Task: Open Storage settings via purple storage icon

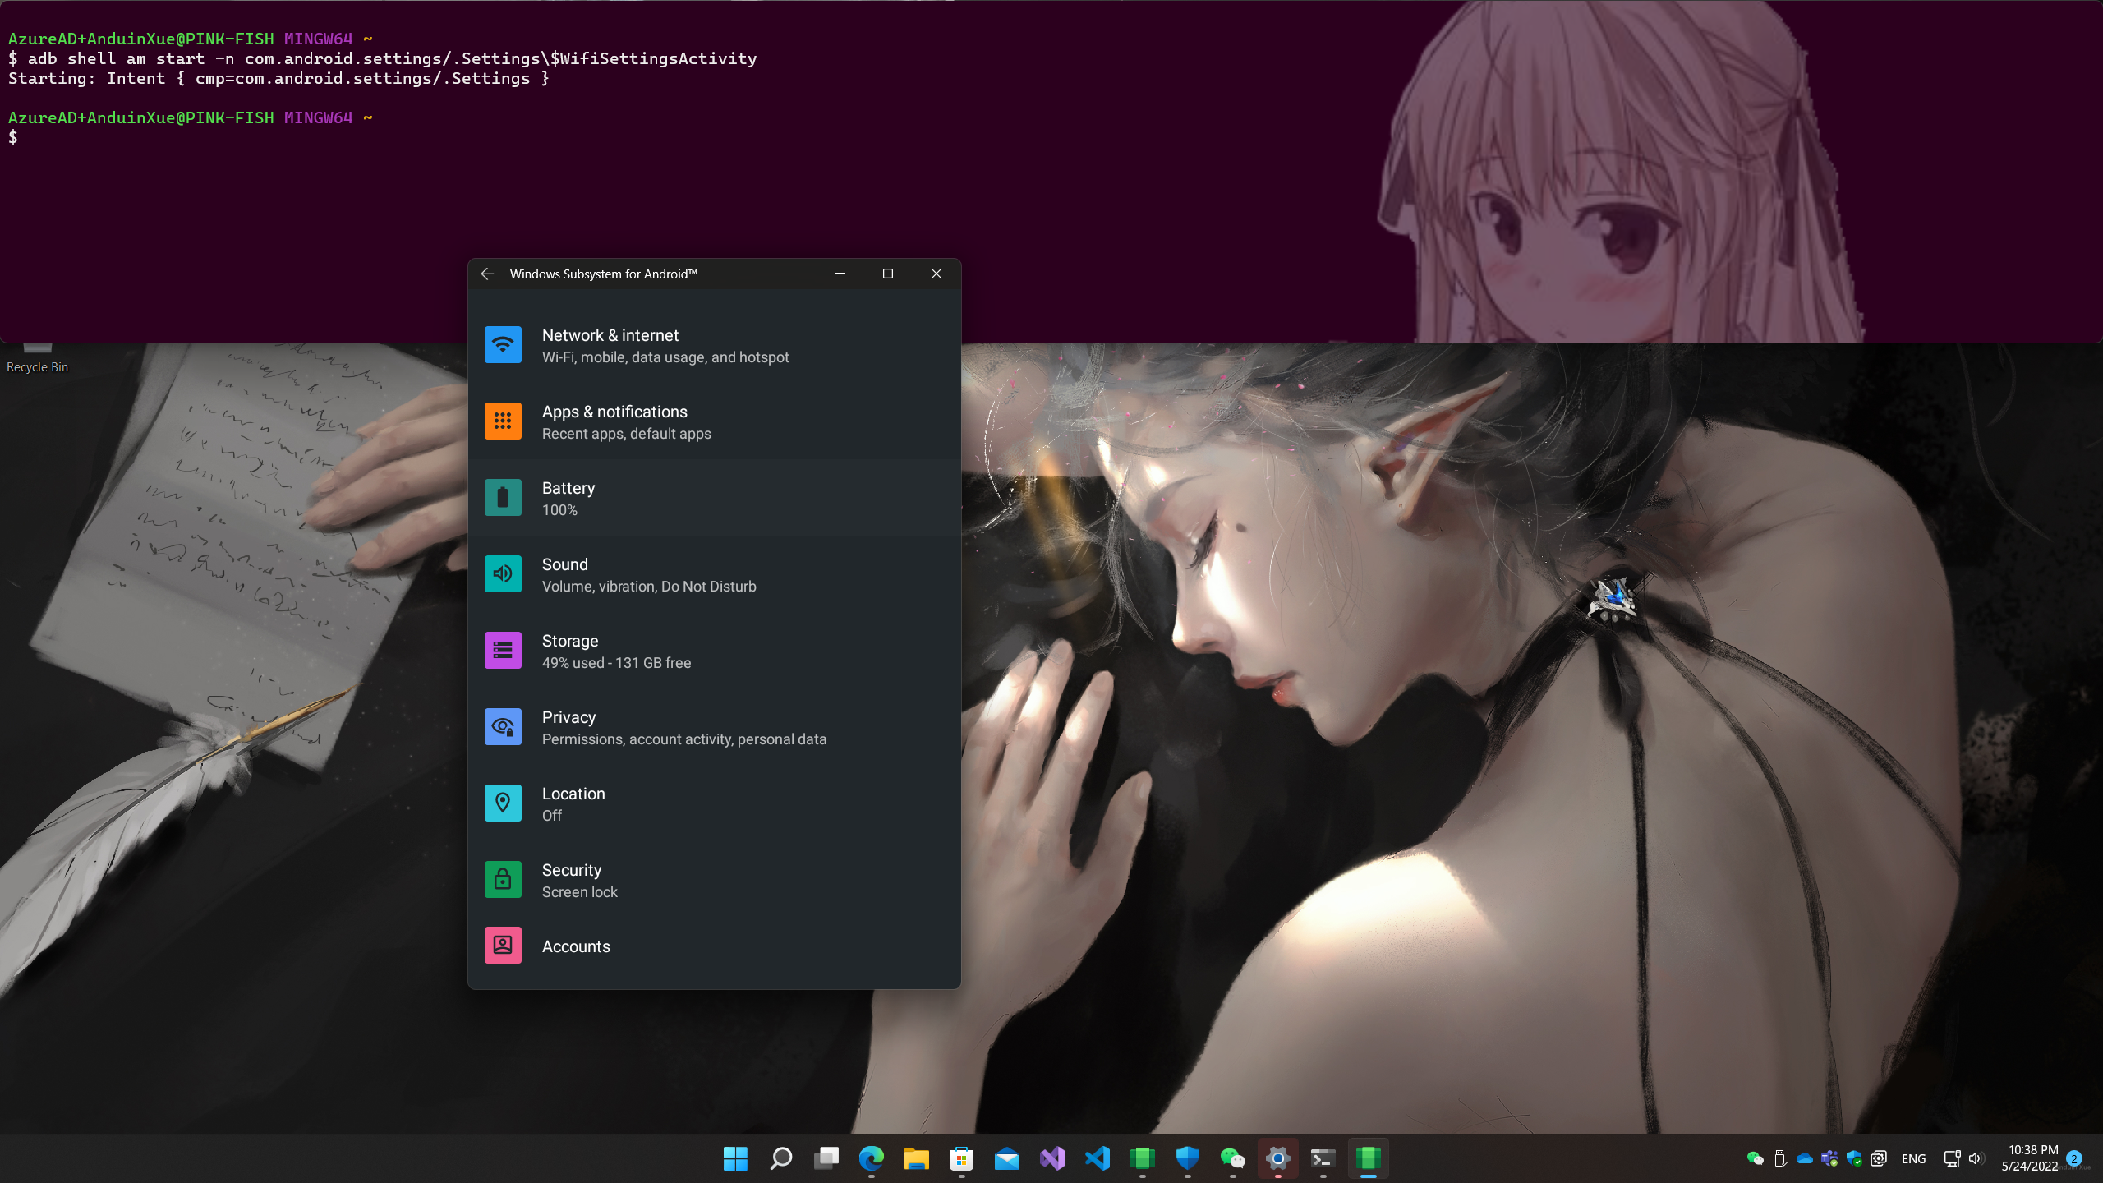Action: [503, 651]
